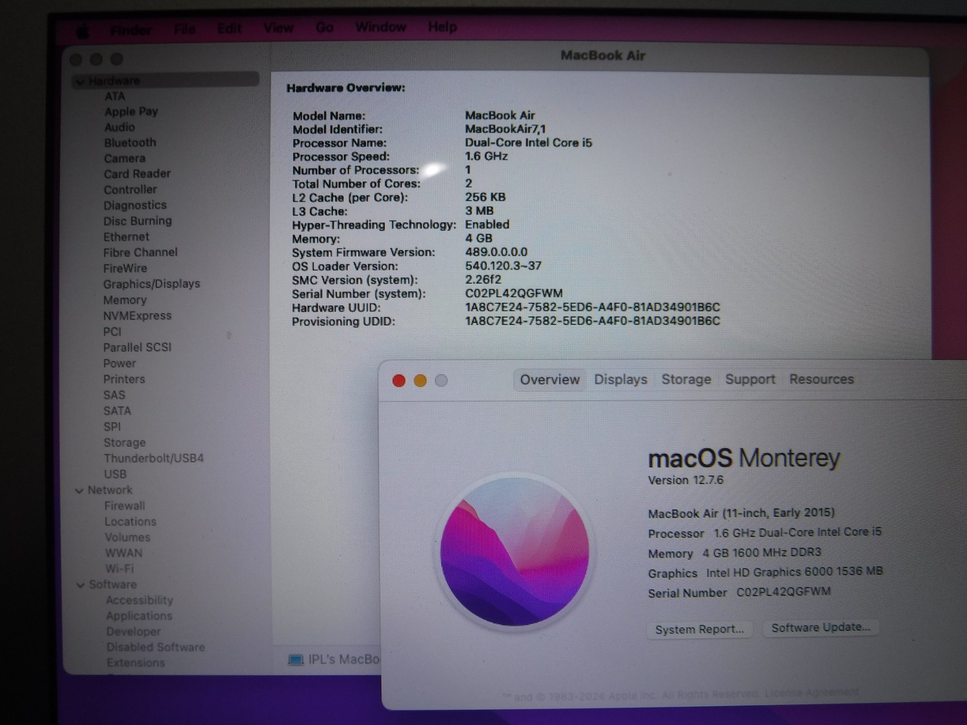Select NVMExpress in the sidebar
Screen dimensions: 967x725
click(x=137, y=316)
